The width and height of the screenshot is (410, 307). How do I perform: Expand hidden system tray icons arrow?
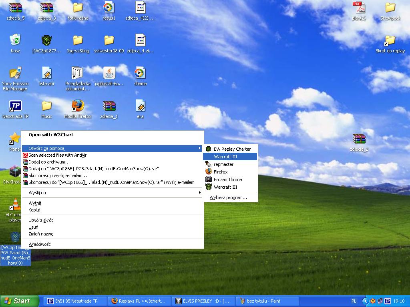click(365, 301)
